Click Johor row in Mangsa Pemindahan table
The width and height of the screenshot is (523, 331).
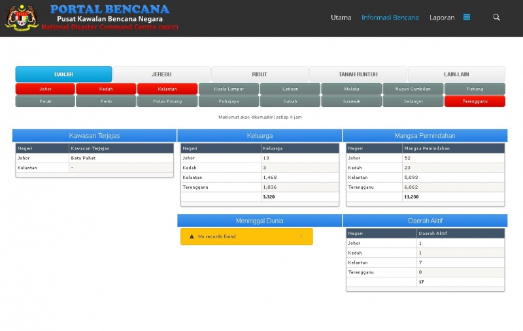426,158
